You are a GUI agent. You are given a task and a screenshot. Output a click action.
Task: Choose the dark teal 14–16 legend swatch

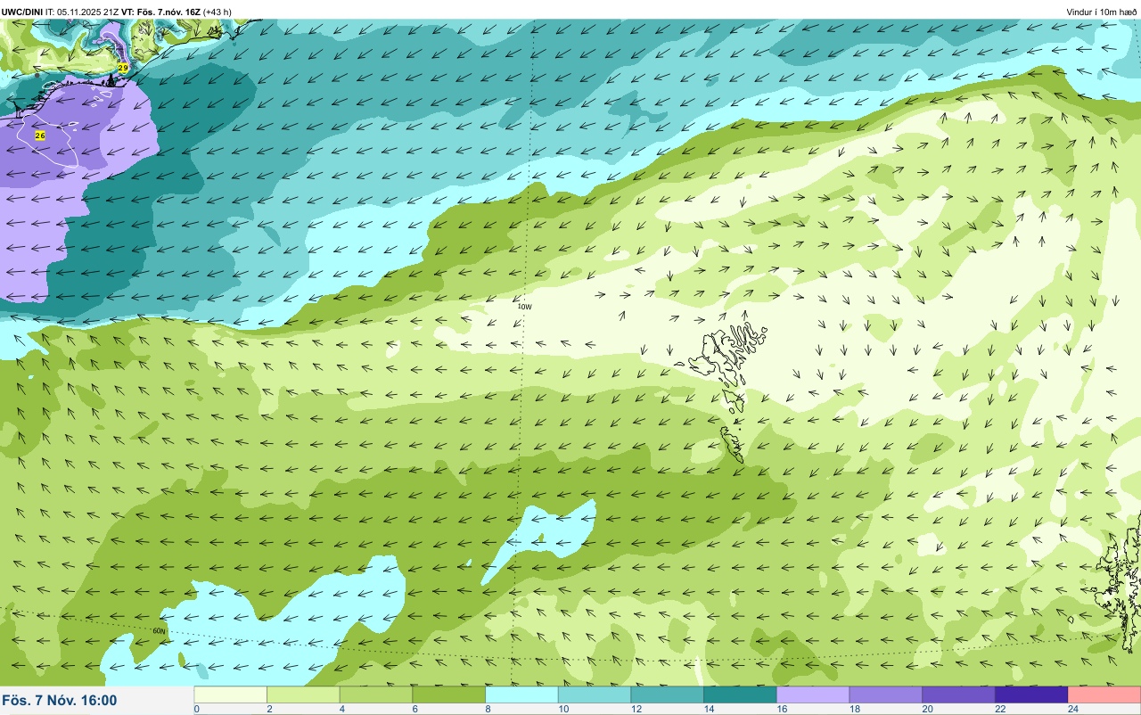coord(741,694)
